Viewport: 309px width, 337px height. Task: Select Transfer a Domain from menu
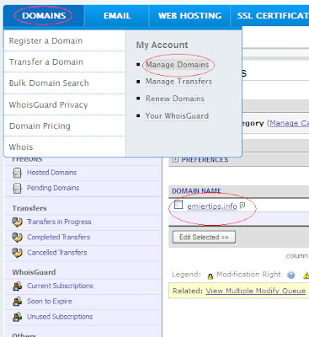click(x=46, y=62)
